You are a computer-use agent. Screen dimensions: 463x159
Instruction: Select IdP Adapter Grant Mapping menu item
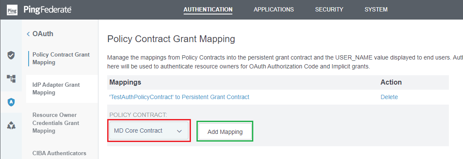56,89
